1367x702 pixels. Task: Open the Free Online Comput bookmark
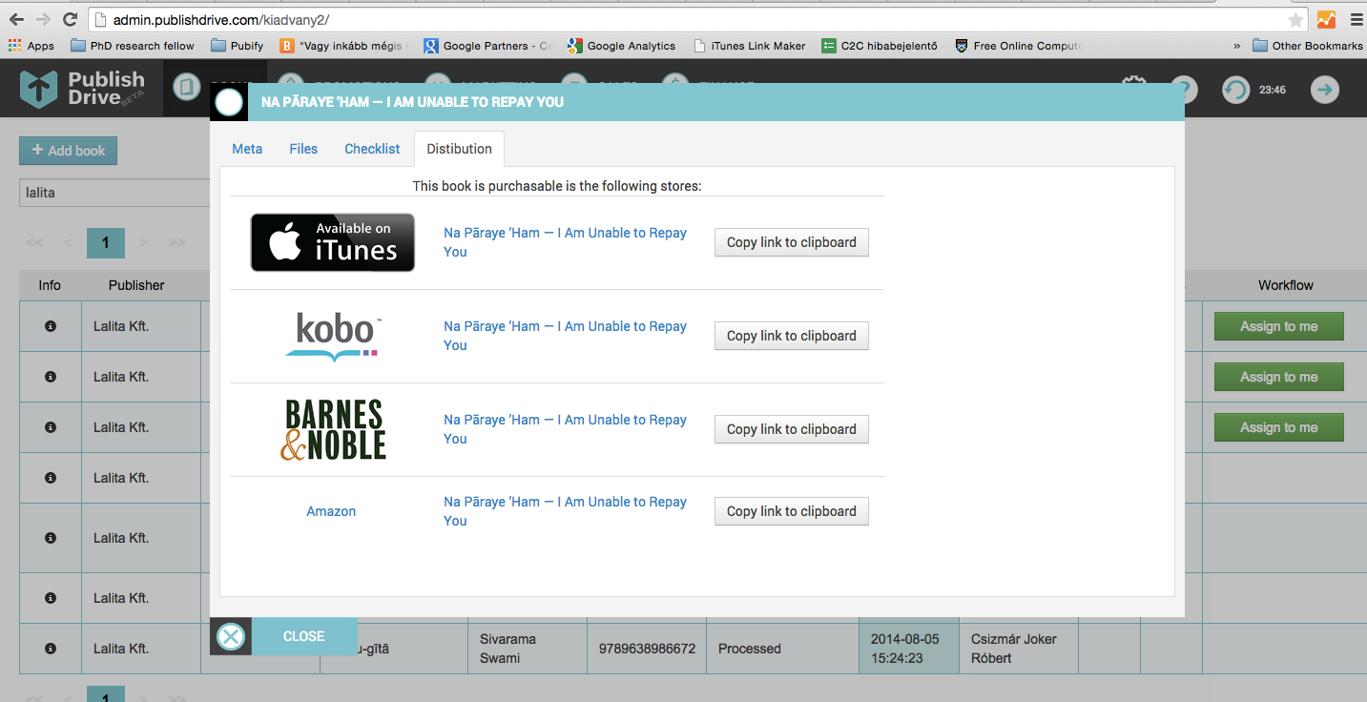point(1019,46)
